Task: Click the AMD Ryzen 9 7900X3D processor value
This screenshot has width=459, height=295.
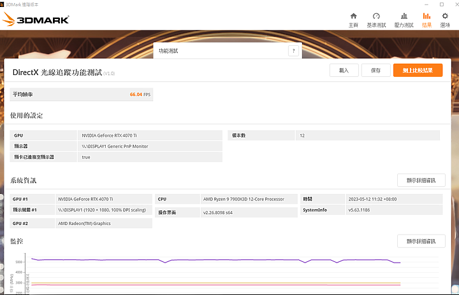Action: [249, 199]
